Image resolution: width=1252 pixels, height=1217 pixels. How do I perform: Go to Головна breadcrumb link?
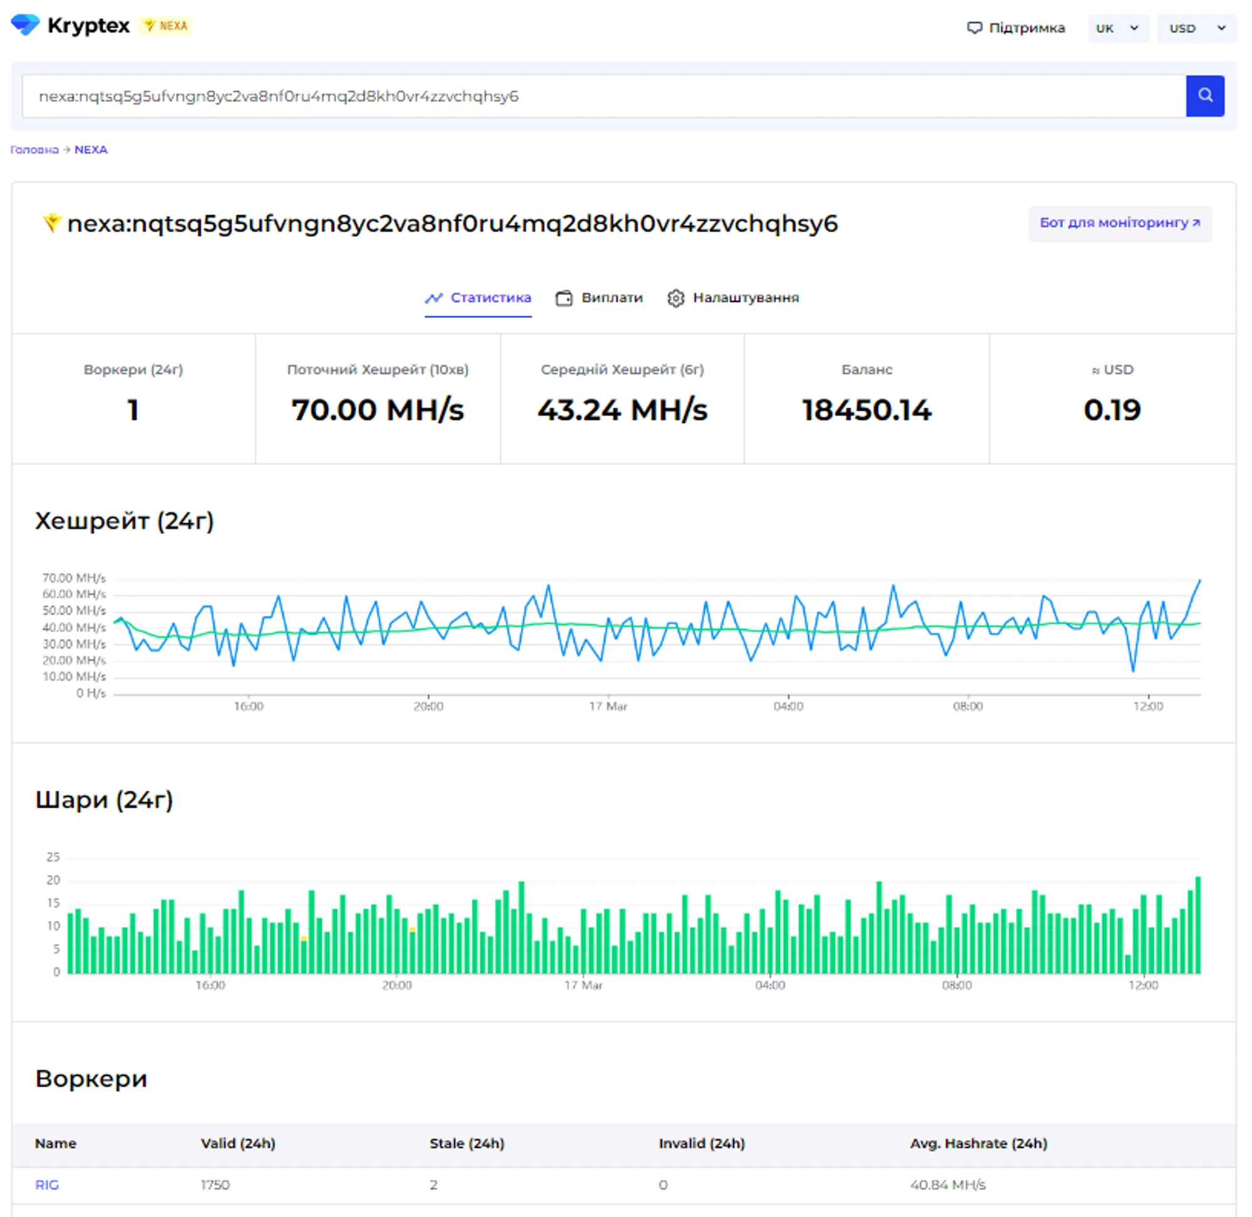34,150
